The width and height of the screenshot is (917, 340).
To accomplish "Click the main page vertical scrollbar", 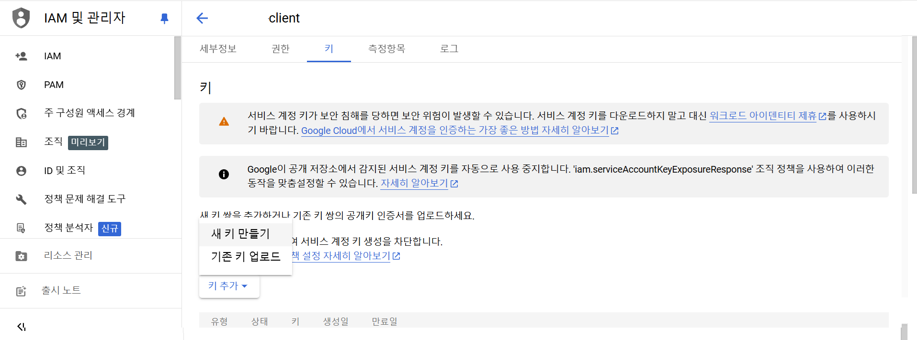I will click(914, 115).
